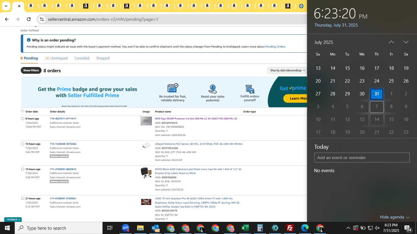Open AMD Epyc processor product thumbnail
The image size is (417, 234).
(x=146, y=121)
